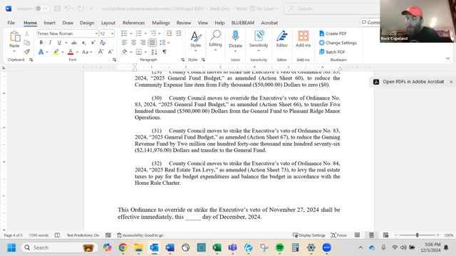
Task: Toggle Text Predictions On status
Action: click(83, 235)
